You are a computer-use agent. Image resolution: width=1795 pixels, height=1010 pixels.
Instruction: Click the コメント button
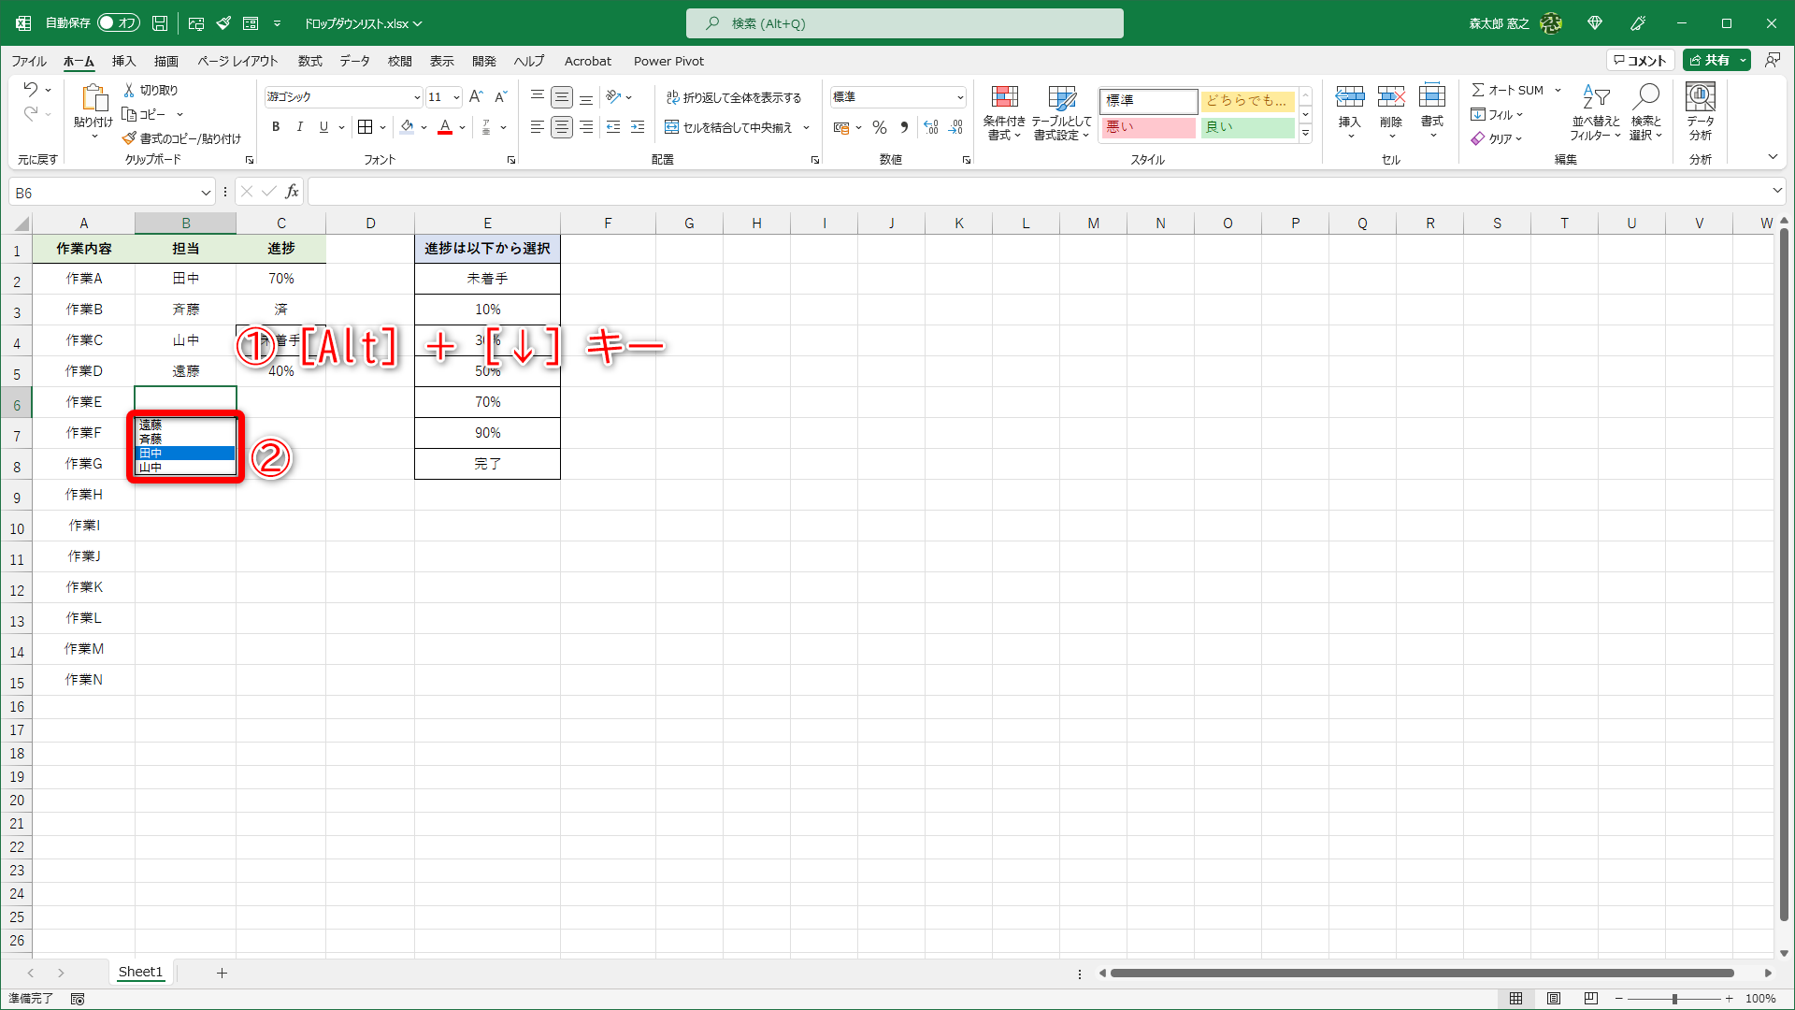point(1640,61)
